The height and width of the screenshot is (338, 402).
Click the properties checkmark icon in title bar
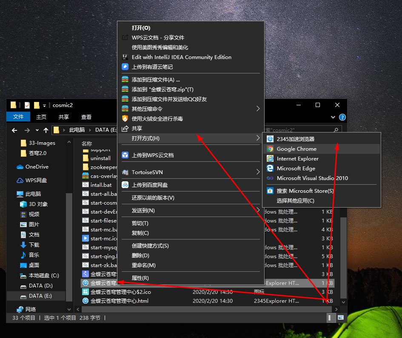pyautogui.click(x=27, y=105)
